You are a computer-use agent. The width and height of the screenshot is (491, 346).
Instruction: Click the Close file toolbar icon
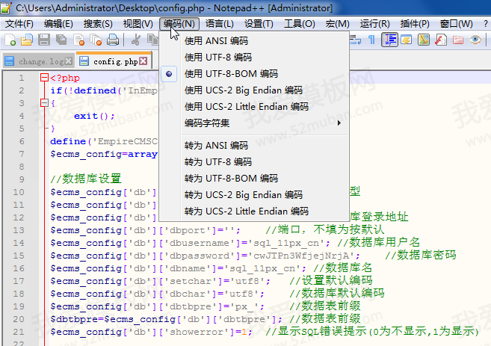(78, 40)
